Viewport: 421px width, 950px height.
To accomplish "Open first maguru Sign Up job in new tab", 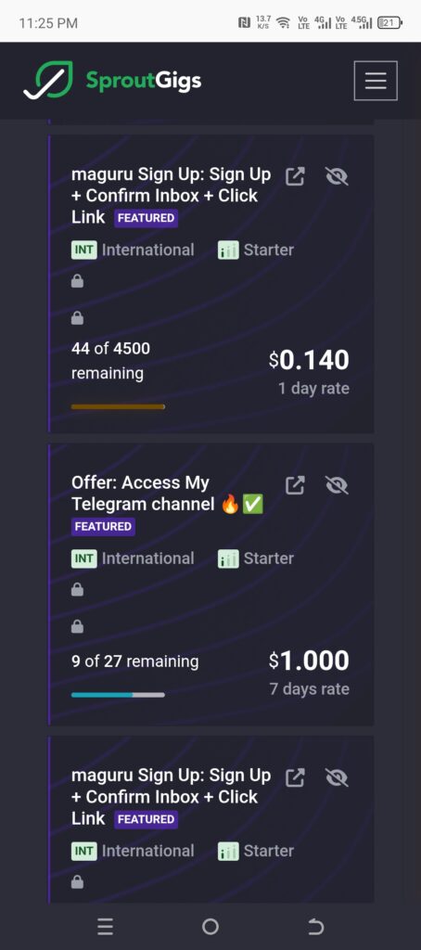I will tap(295, 177).
